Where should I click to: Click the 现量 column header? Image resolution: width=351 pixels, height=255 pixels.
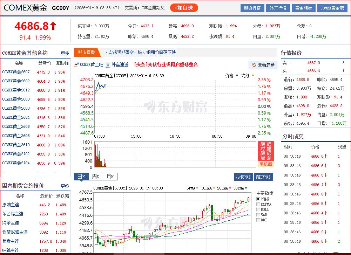342,147
